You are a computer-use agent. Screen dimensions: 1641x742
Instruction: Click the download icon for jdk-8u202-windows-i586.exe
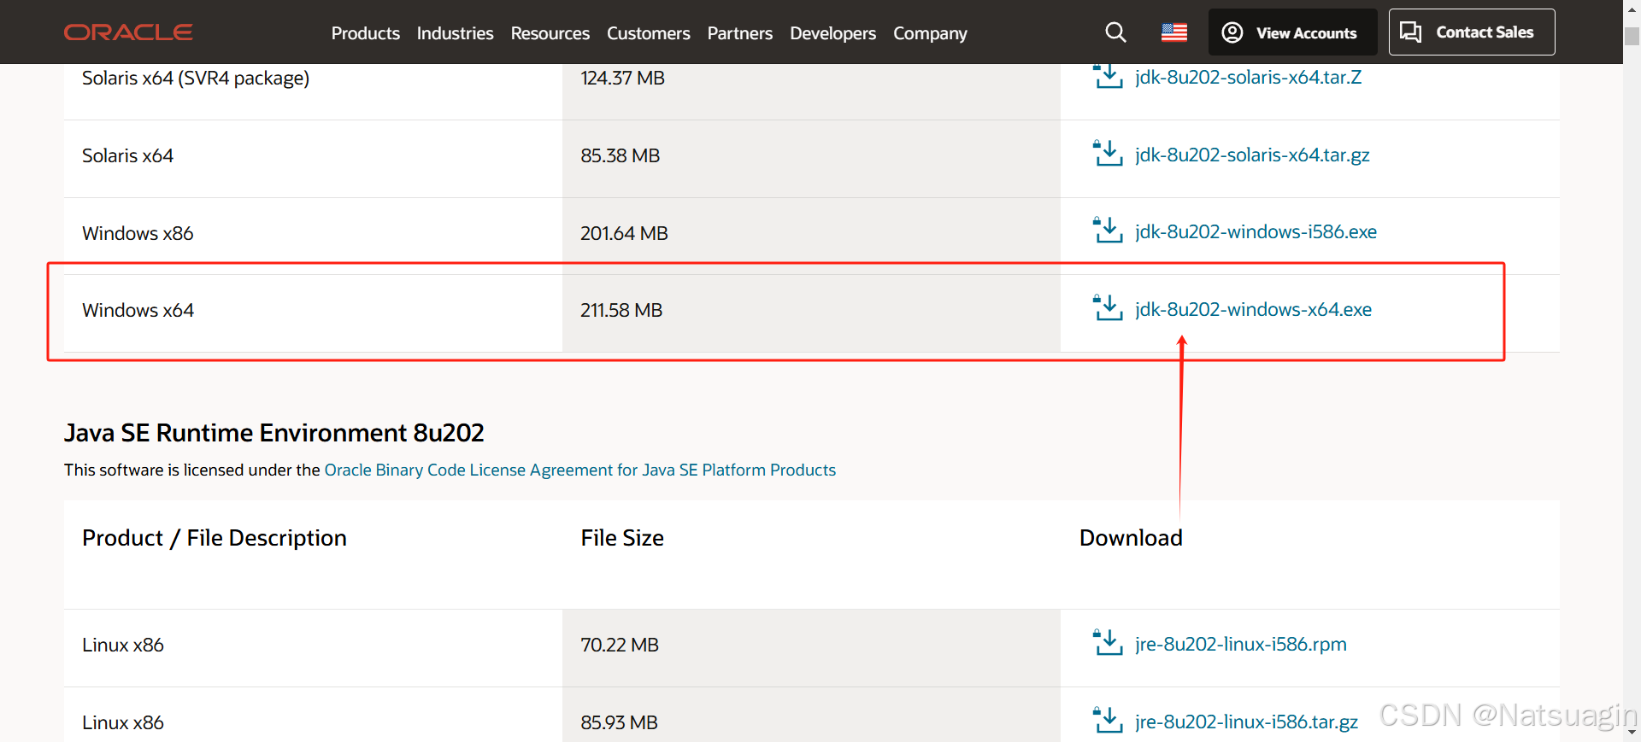[x=1109, y=231]
